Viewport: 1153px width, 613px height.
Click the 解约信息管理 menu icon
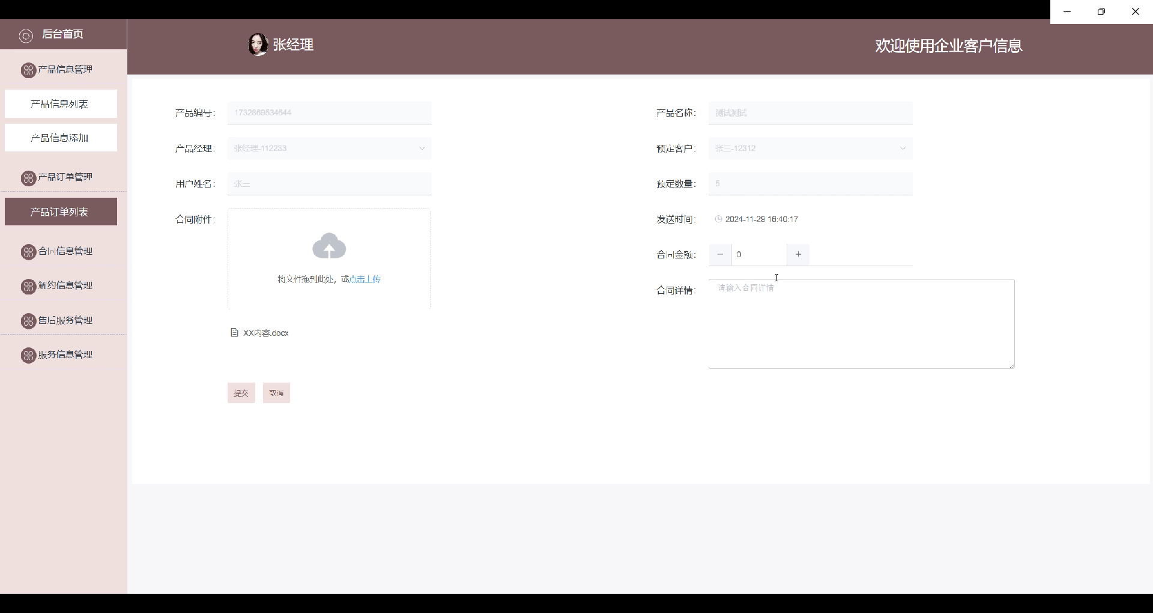coord(28,287)
